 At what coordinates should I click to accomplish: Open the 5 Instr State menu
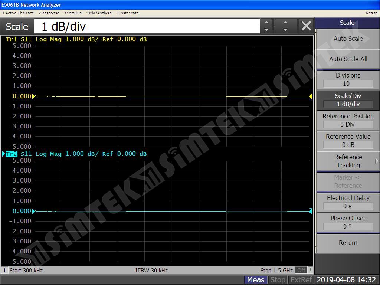click(127, 13)
